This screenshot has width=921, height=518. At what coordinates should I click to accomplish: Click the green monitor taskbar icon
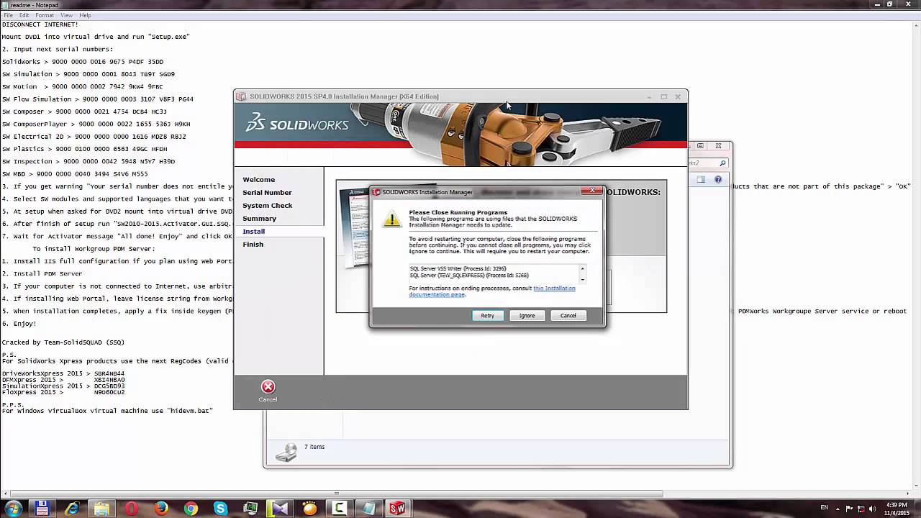pos(250,509)
